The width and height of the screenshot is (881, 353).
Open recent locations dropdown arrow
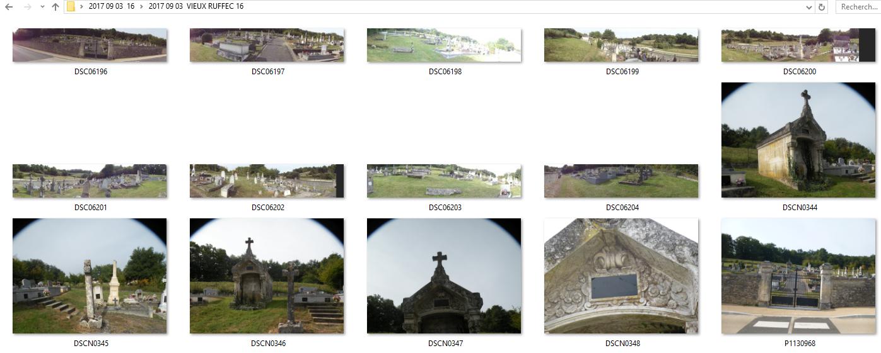point(42,7)
